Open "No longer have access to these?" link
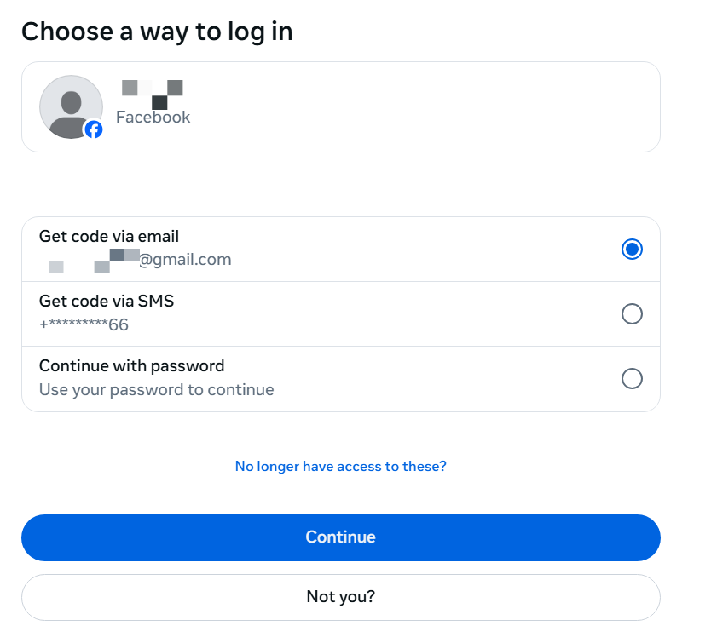717x626 pixels. pyautogui.click(x=340, y=467)
